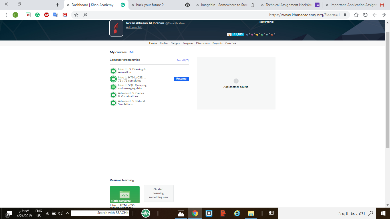This screenshot has width=390, height=219.
Task: Reload the page with the refresh icon
Action: pos(365,15)
